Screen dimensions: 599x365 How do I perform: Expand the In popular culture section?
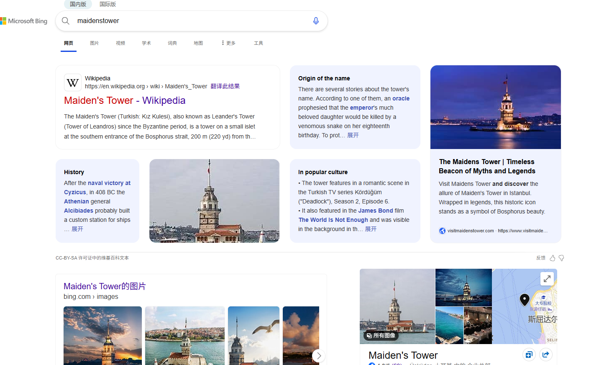tap(371, 229)
